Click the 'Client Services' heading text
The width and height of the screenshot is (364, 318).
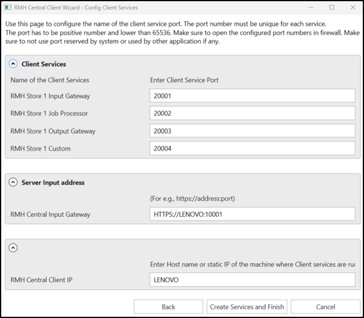(x=43, y=64)
